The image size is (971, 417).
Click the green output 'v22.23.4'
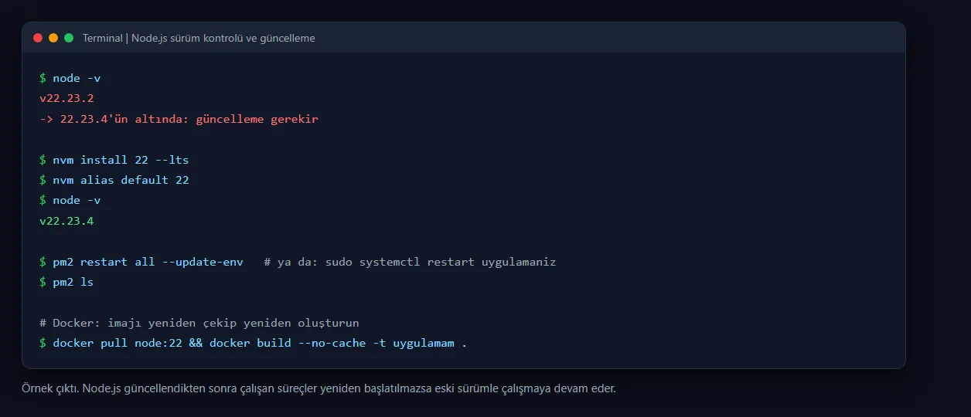(66, 221)
